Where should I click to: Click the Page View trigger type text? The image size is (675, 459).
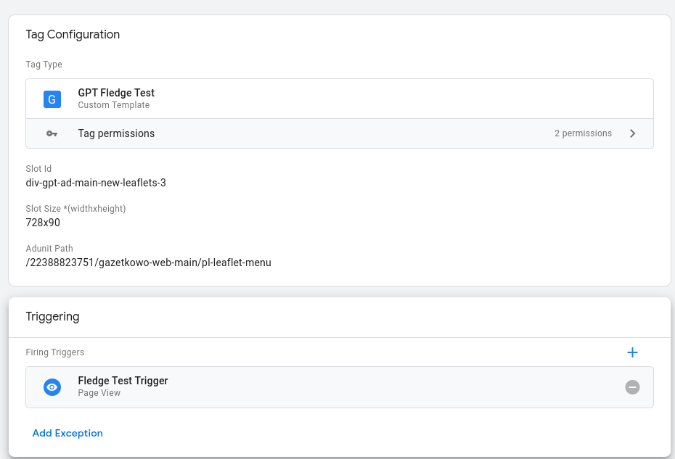coord(99,393)
